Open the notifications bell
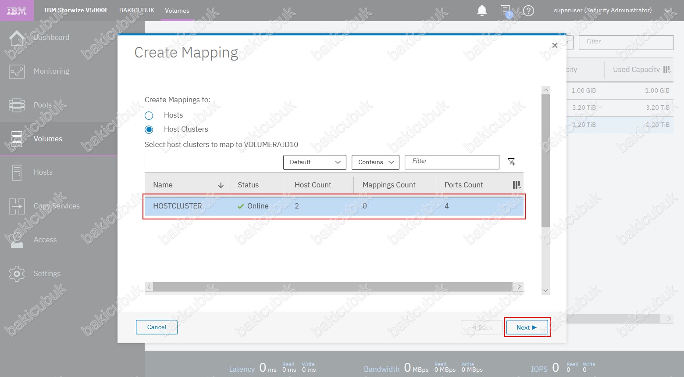This screenshot has height=377, width=684. click(x=482, y=10)
